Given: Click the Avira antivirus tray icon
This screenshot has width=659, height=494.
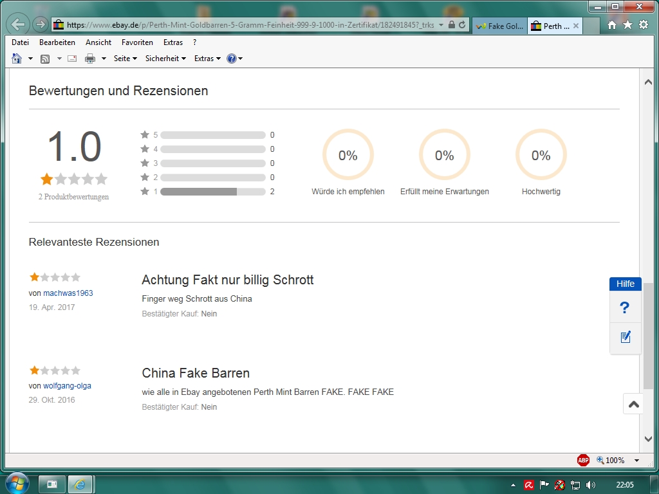Looking at the screenshot, I should coord(529,485).
